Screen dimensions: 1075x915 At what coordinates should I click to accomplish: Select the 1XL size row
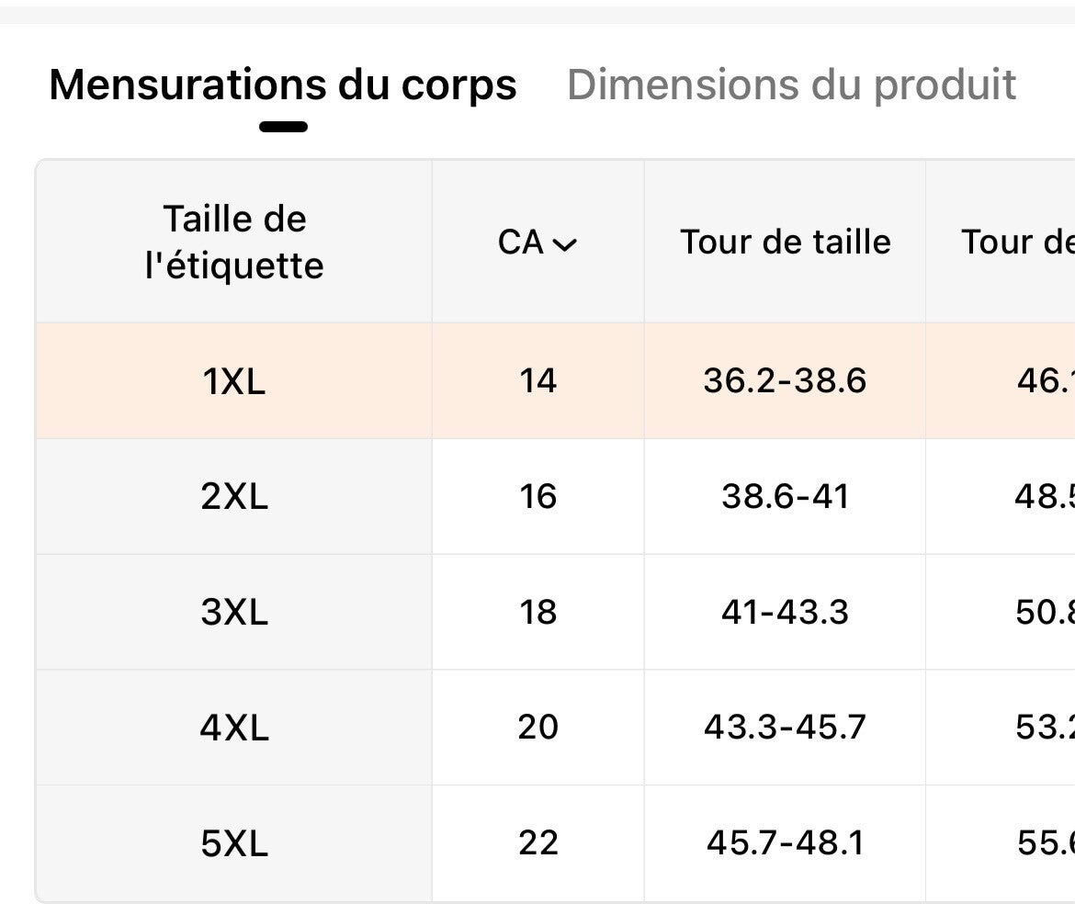pyautogui.click(x=234, y=381)
